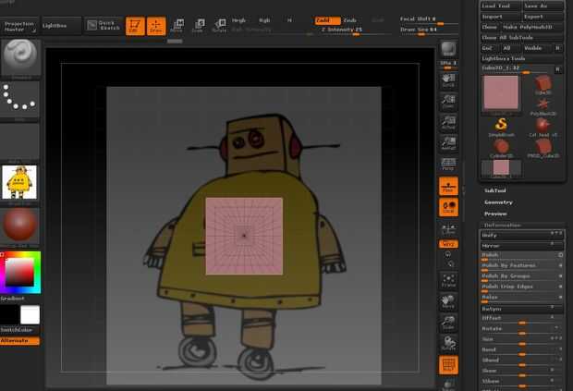Select the PM3D_Cube3D tool
Image resolution: width=573 pixels, height=391 pixels.
pos(543,148)
